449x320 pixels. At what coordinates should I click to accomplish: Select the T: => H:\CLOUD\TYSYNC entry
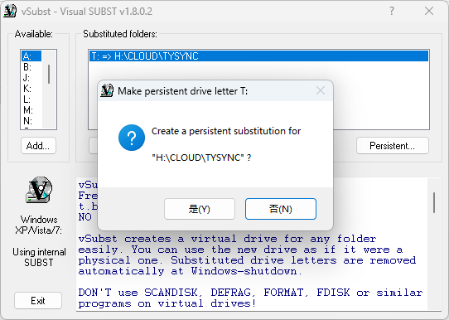tap(258, 56)
